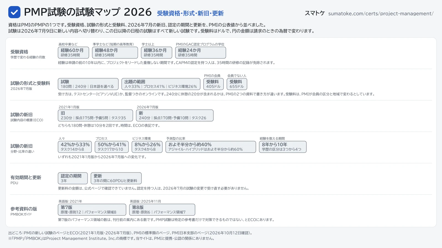Screen dimensions: 442x248
Task: Select the 8%から26% card
Action: pos(147,147)
